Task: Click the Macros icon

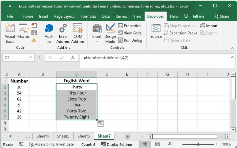Action: click(x=23, y=33)
